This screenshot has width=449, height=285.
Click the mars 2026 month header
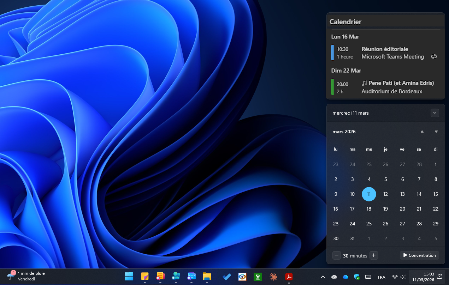coord(344,132)
